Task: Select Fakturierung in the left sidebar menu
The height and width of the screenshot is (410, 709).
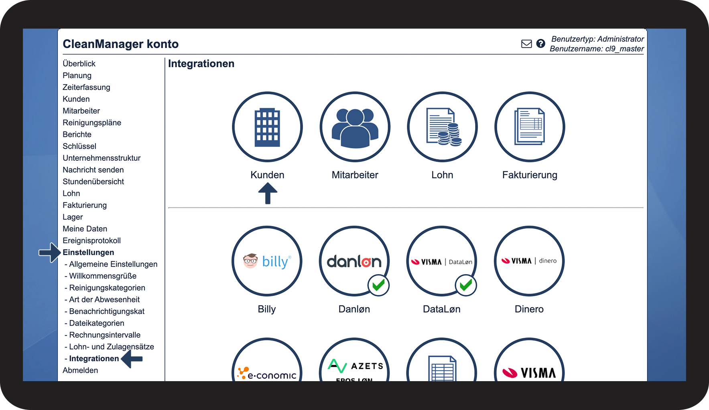Action: (85, 205)
